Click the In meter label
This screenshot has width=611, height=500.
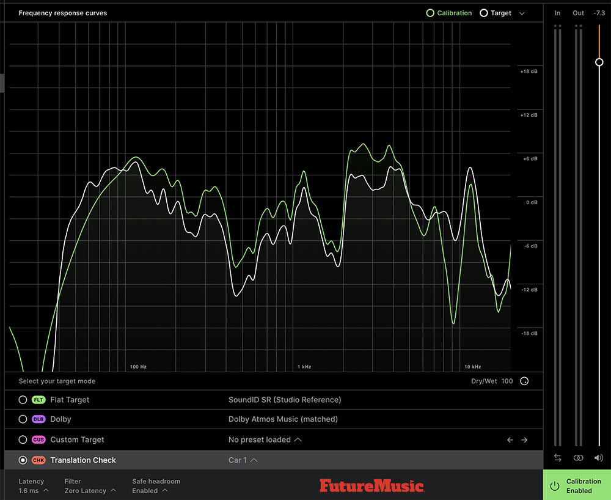[558, 13]
